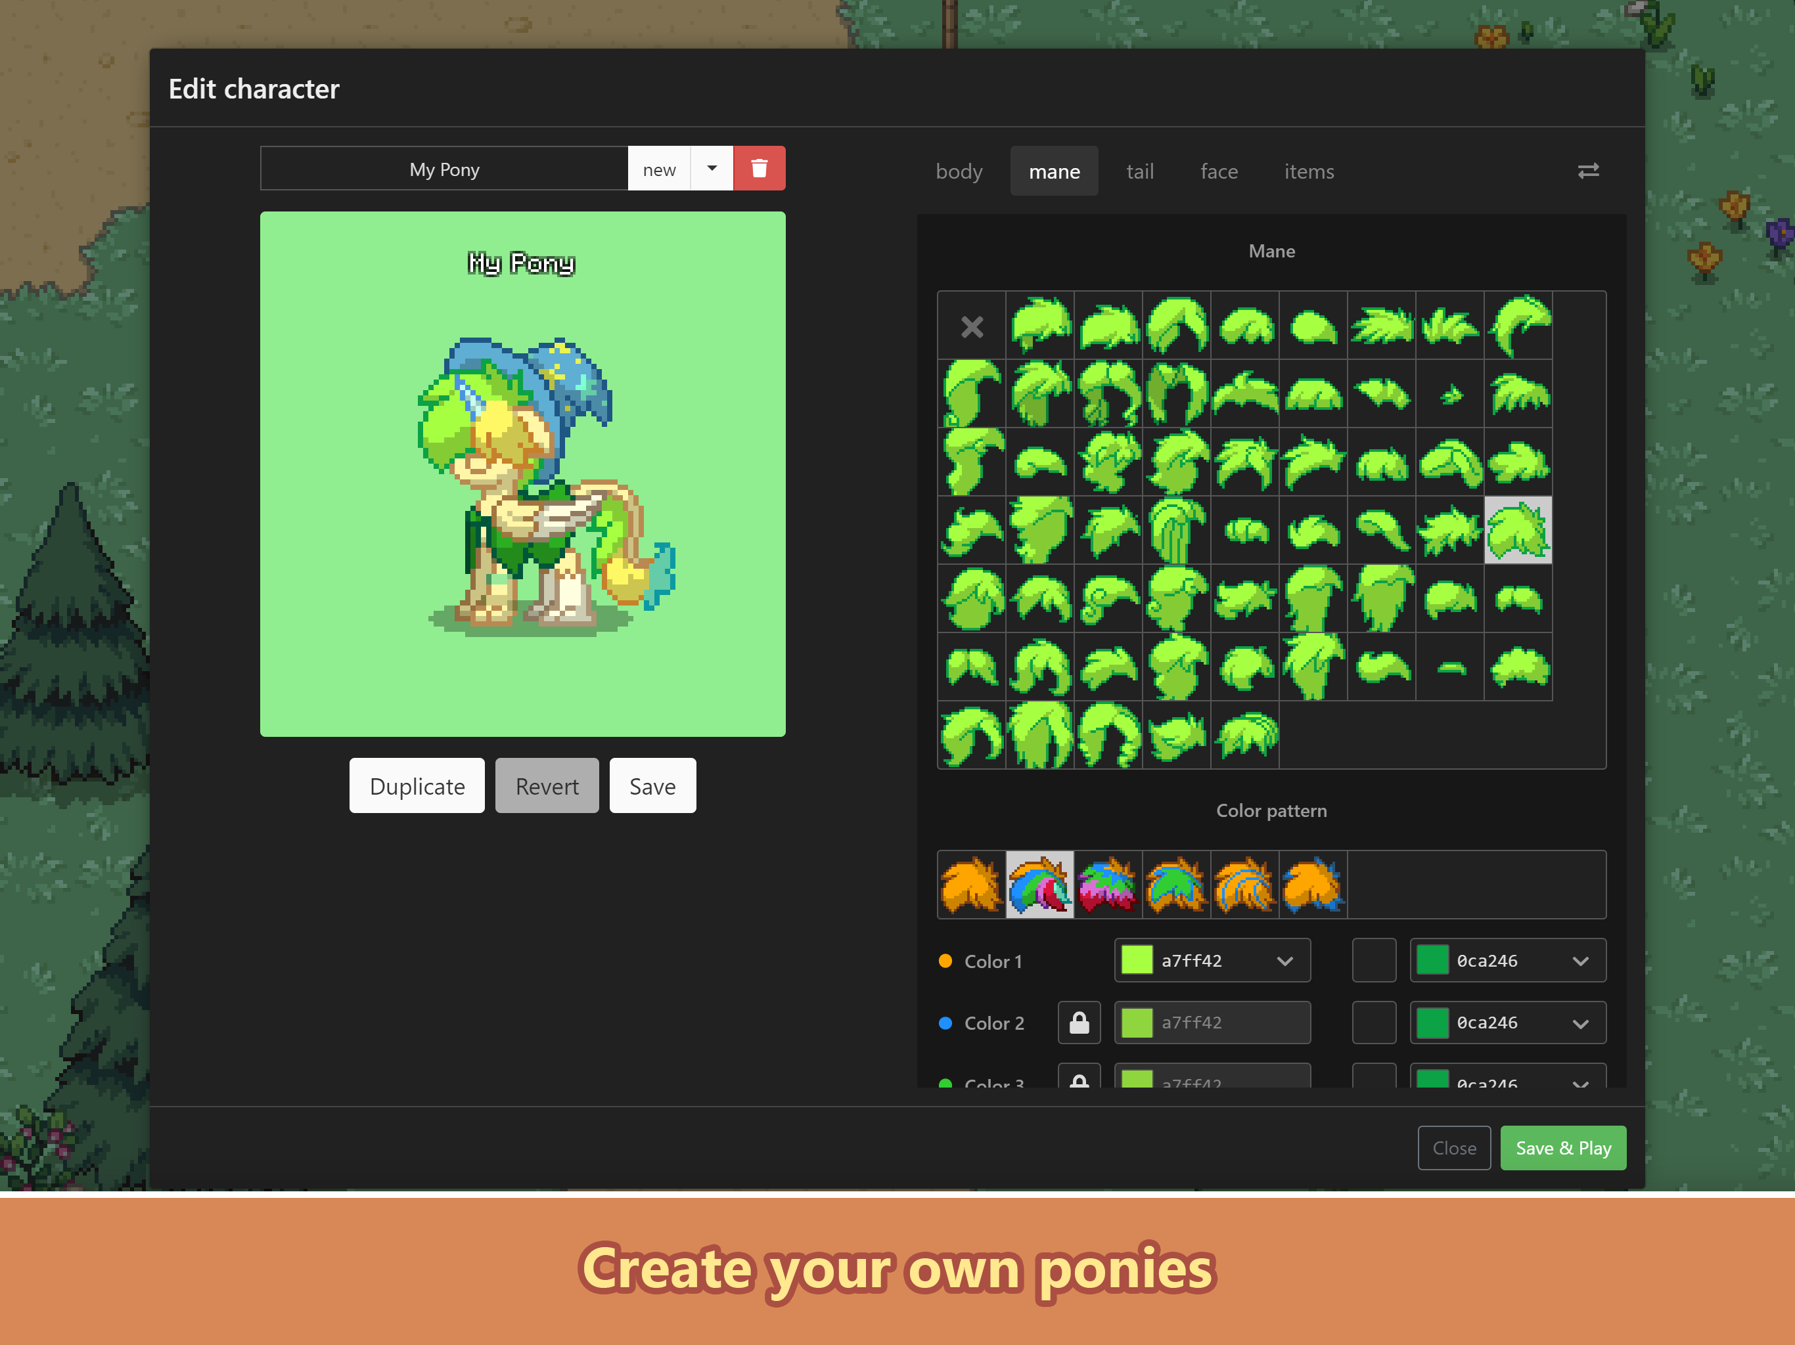Click the green a7ff42 color swatch
Screen dimensions: 1795x1345
click(x=1138, y=961)
